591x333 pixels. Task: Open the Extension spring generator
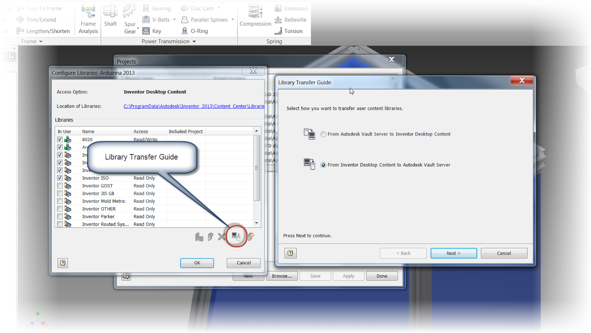[x=291, y=8]
